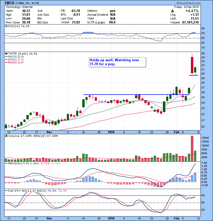Image resolution: width=213 pixels, height=221 pixels.
Task: Click the Options value yes
Action: [x=113, y=11]
